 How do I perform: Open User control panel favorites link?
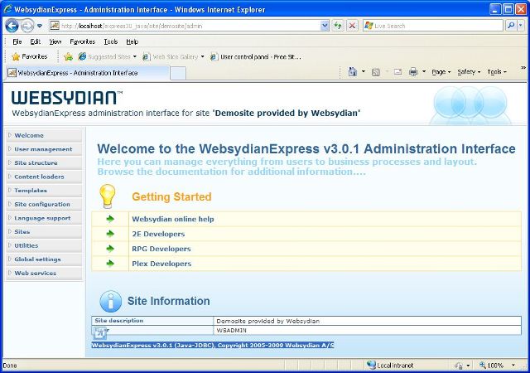click(256, 56)
